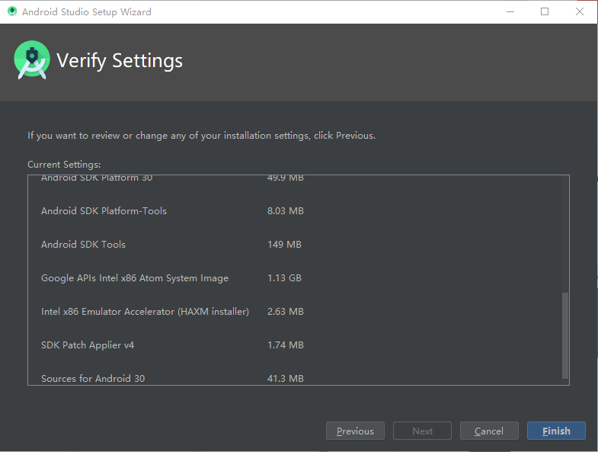Go back with the Previous button
The height and width of the screenshot is (452, 598).
pyautogui.click(x=355, y=431)
